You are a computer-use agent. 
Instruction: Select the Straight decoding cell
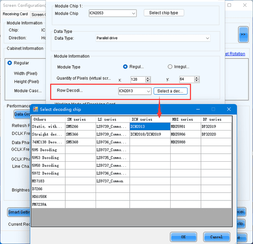48,134
